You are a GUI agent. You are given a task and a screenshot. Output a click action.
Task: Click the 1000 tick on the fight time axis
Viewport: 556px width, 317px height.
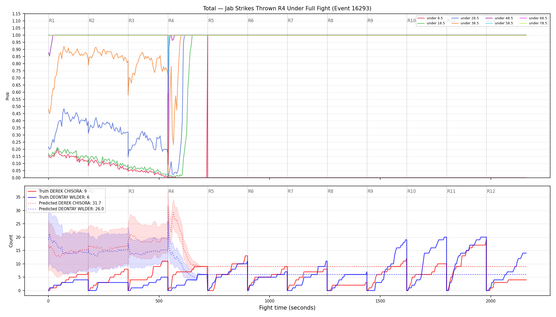pos(270,301)
